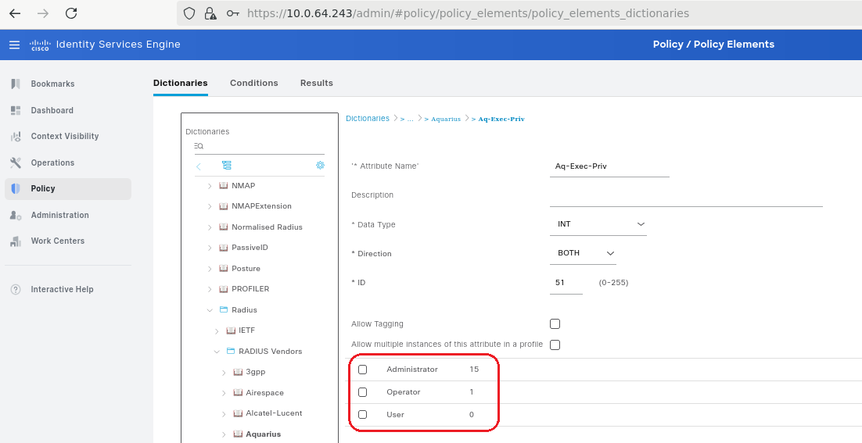Click the Operations tools icon
The height and width of the screenshot is (443, 862).
16,163
